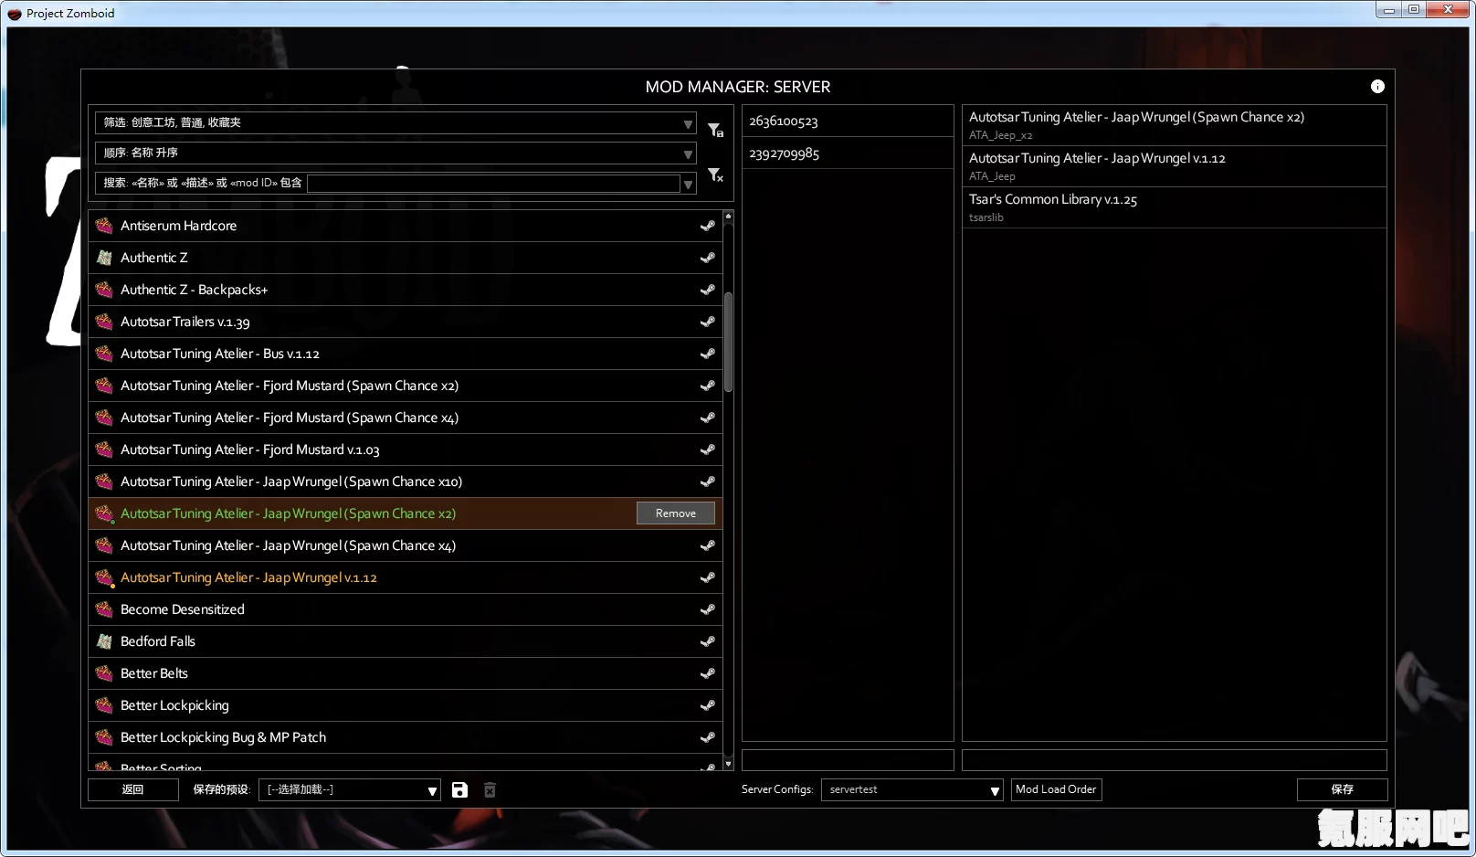Select the Become Desensitized mod name
The image size is (1476, 857).
[183, 609]
